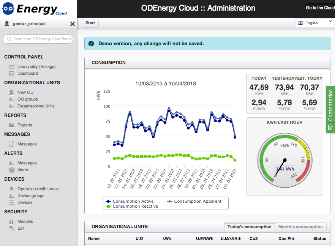
Task: Click the Line quality (Voltage) icon
Action: click(x=11, y=67)
